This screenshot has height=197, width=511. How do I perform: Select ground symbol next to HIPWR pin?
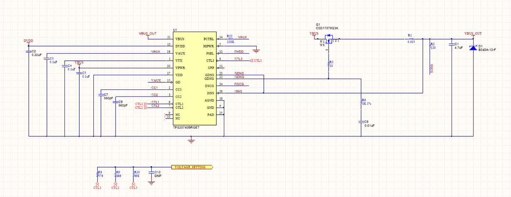256,51
